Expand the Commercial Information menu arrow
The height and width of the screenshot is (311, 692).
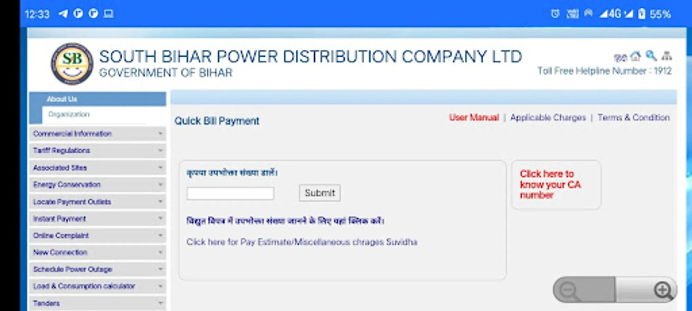pos(160,133)
